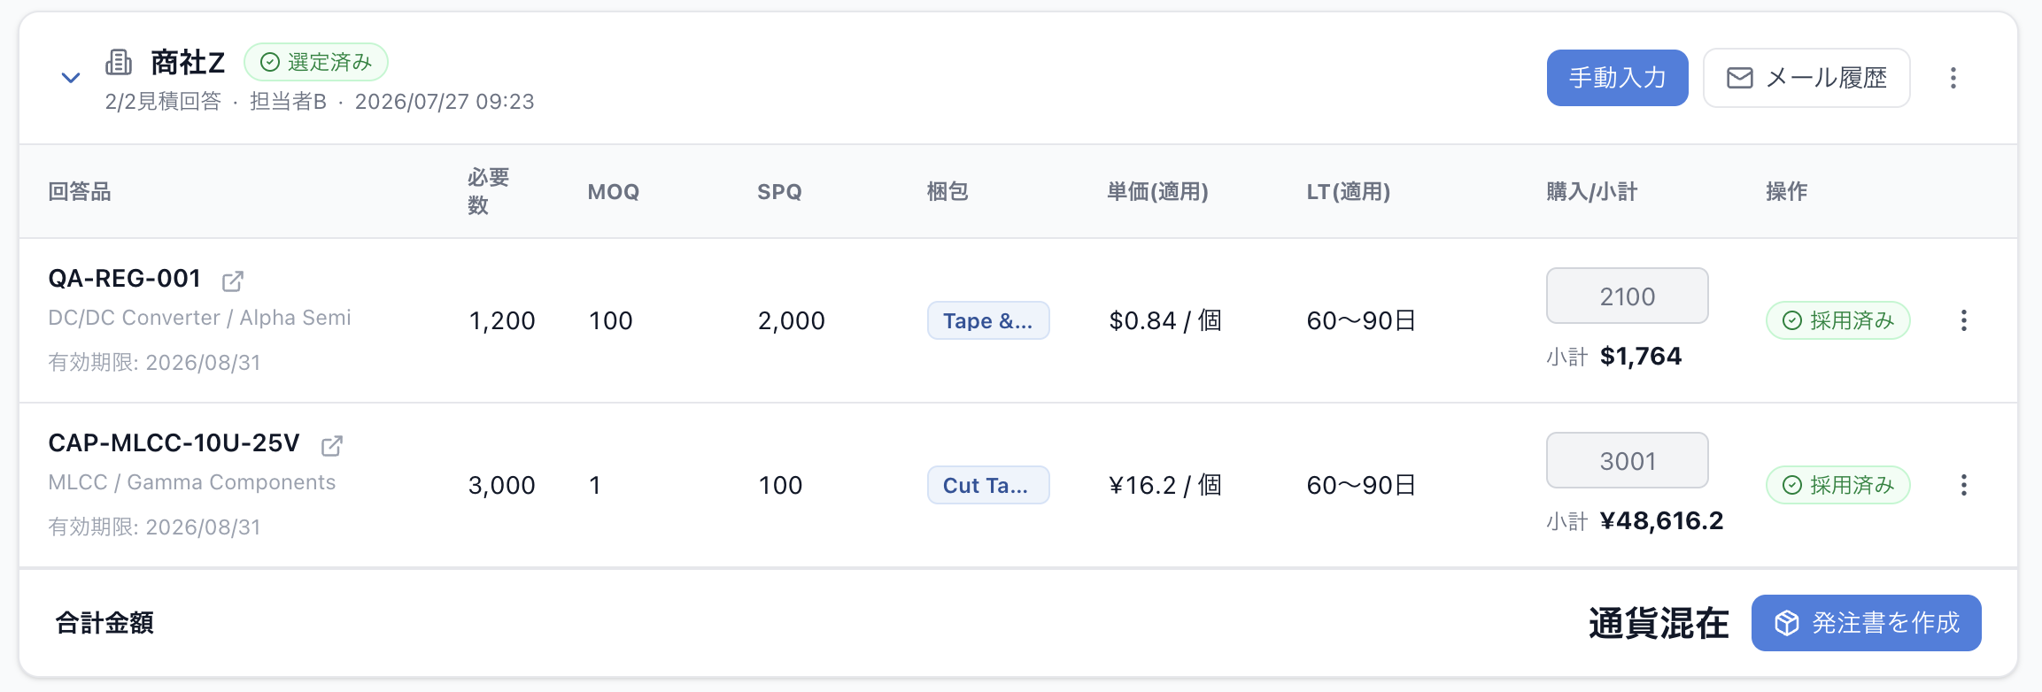Click the Cut Ta... packaging tag
2042x692 pixels.
988,485
